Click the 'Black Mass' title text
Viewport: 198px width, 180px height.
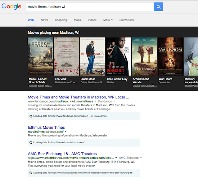tap(88, 79)
